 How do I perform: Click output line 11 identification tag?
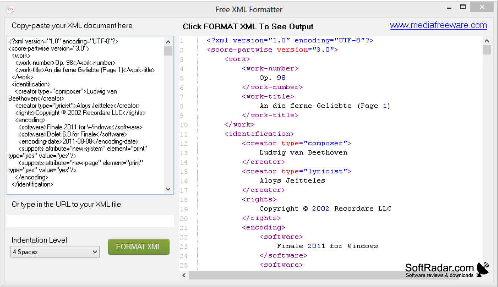click(x=259, y=134)
